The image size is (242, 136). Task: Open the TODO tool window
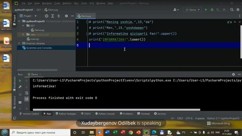pyautogui.click(x=86, y=114)
